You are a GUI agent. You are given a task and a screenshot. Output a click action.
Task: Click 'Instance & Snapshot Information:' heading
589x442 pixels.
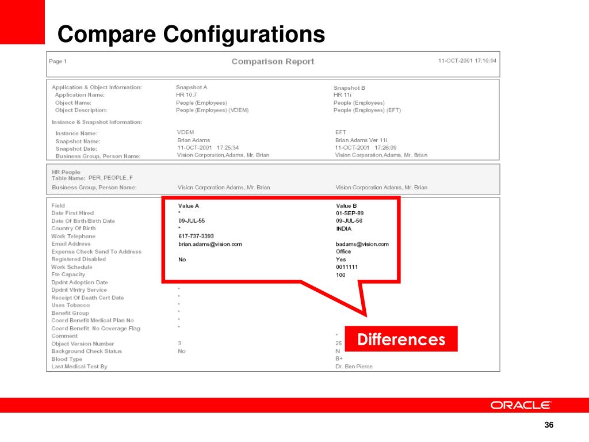(x=97, y=122)
